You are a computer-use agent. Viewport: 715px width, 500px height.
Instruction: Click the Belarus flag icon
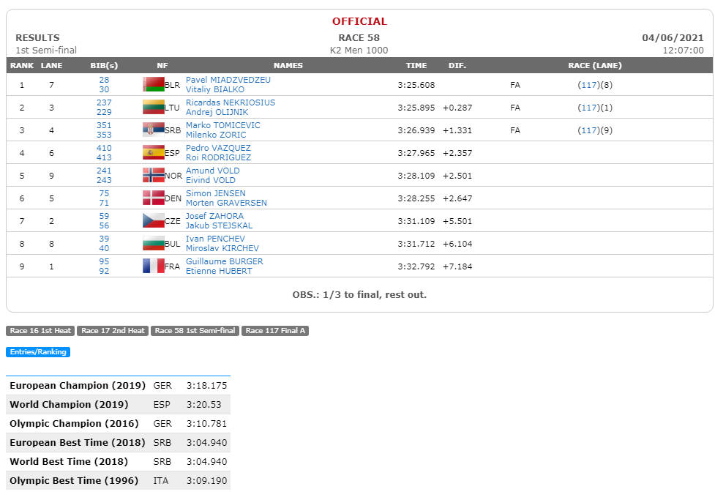coord(153,85)
